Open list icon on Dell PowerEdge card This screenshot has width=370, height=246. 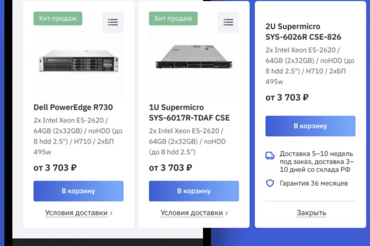(x=113, y=22)
